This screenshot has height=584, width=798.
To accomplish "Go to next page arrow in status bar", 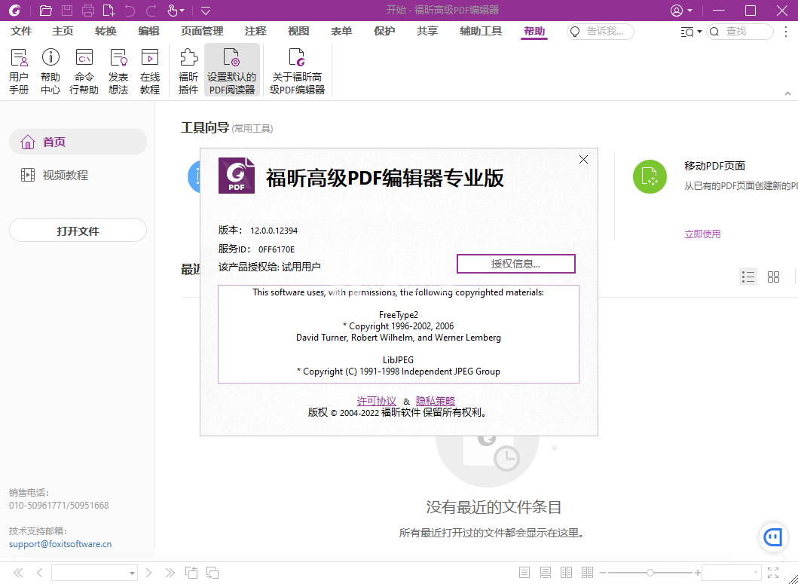I will click(148, 573).
